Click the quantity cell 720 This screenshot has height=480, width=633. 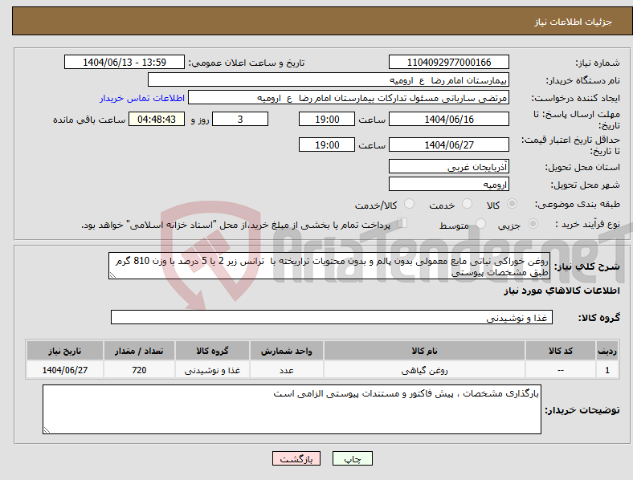(139, 370)
